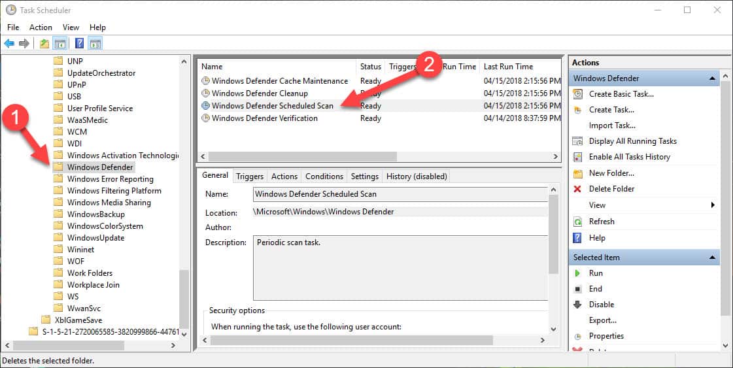Click task list horizontal scrollbar right arrow
733x368 pixels.
click(x=555, y=156)
